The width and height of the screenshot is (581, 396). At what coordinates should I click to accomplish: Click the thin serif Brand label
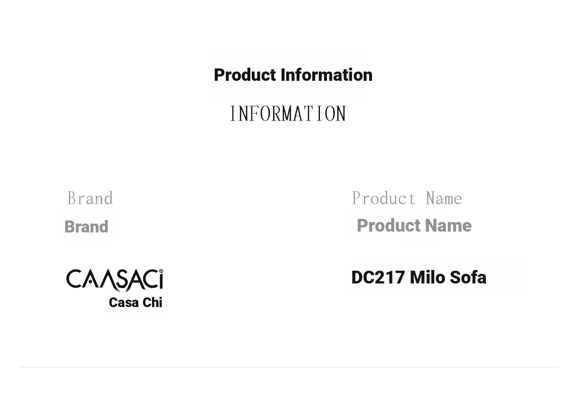pyautogui.click(x=90, y=198)
